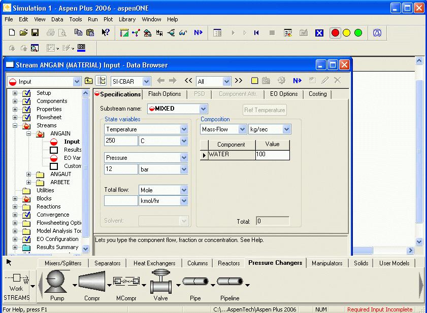This screenshot has width=427, height=313.
Task: Click the blue X toolbar icon
Action: pos(319,33)
